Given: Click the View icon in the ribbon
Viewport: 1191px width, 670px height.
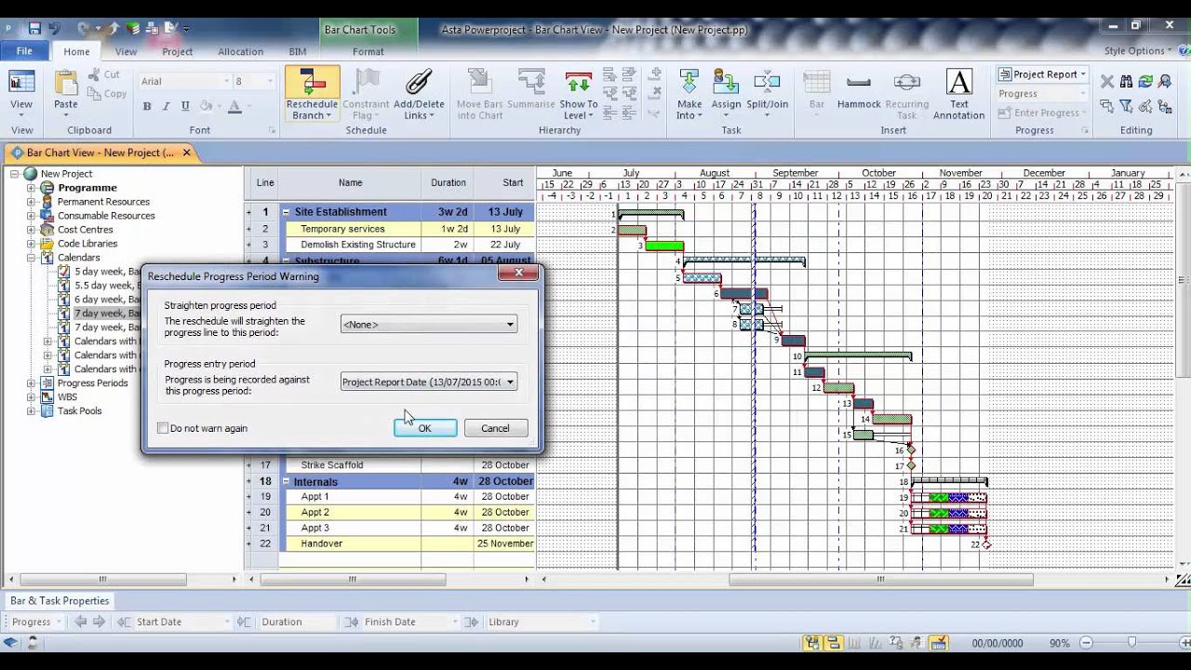Looking at the screenshot, I should 21,82.
